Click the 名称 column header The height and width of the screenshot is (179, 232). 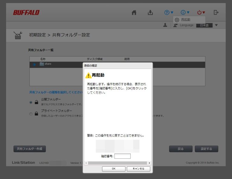43,59
